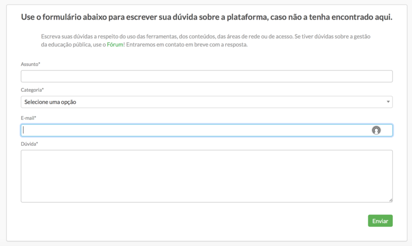412x246 pixels.
Task: Click the required asterisk beside Categoria
Action: [43, 89]
